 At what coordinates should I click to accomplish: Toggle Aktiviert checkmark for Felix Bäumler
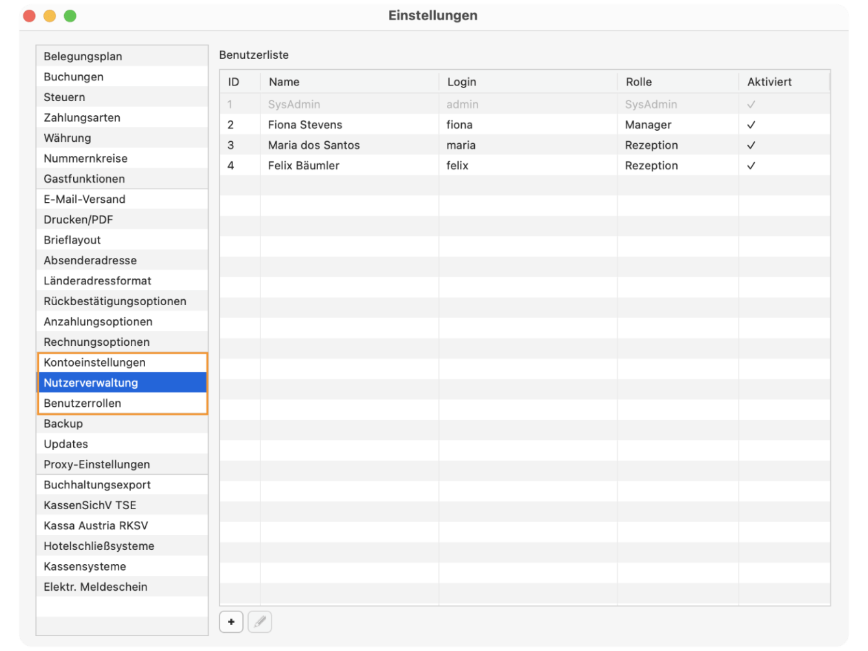(751, 166)
